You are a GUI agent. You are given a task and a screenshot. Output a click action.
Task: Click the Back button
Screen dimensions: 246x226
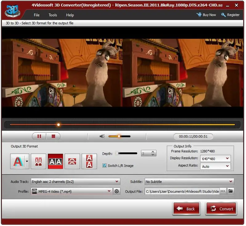186,209
